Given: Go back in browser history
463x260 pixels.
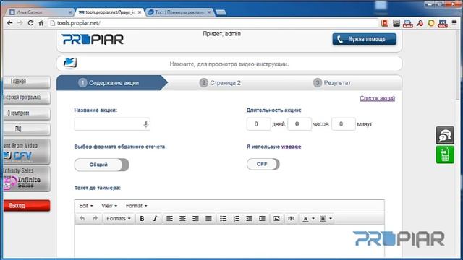Looking at the screenshot, I should (x=9, y=23).
